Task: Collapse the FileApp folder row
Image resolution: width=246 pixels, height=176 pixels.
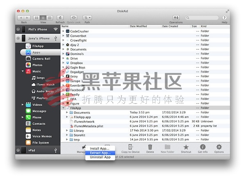Action: [63, 108]
